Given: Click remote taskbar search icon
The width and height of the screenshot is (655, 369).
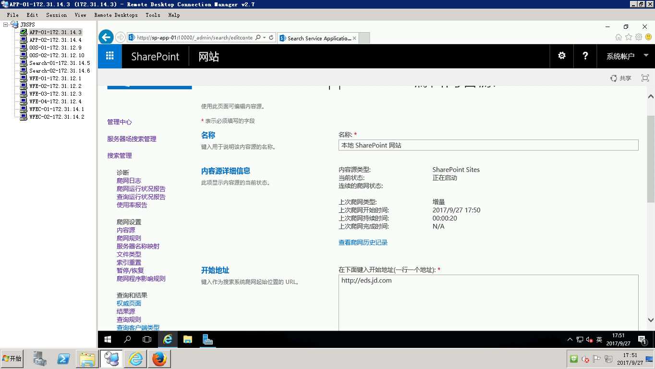Looking at the screenshot, I should coord(127,339).
